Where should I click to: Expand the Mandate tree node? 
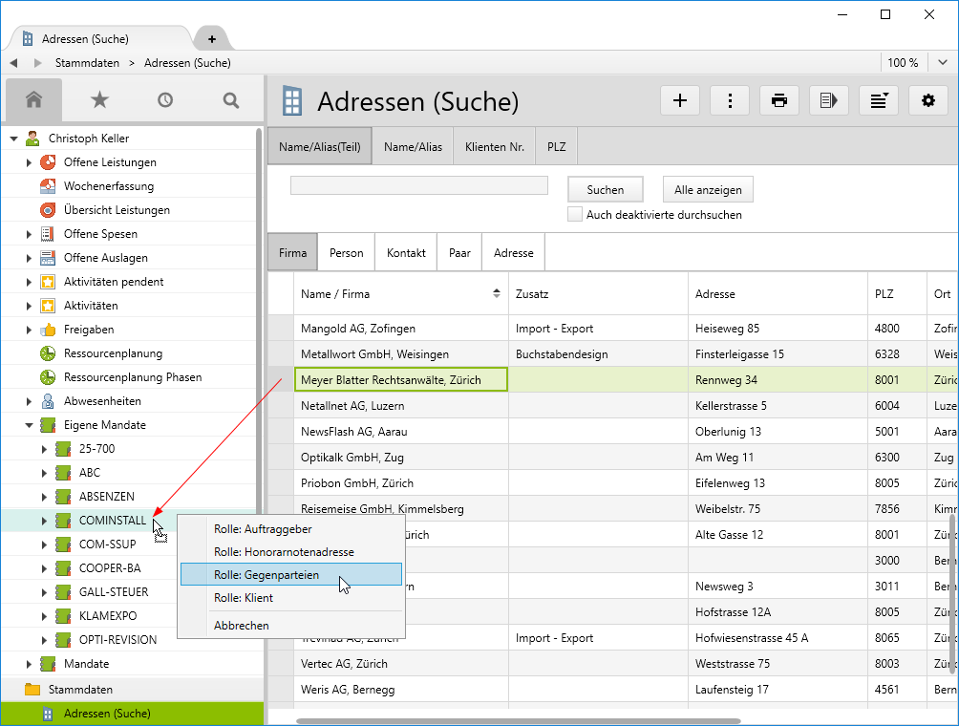pos(30,664)
